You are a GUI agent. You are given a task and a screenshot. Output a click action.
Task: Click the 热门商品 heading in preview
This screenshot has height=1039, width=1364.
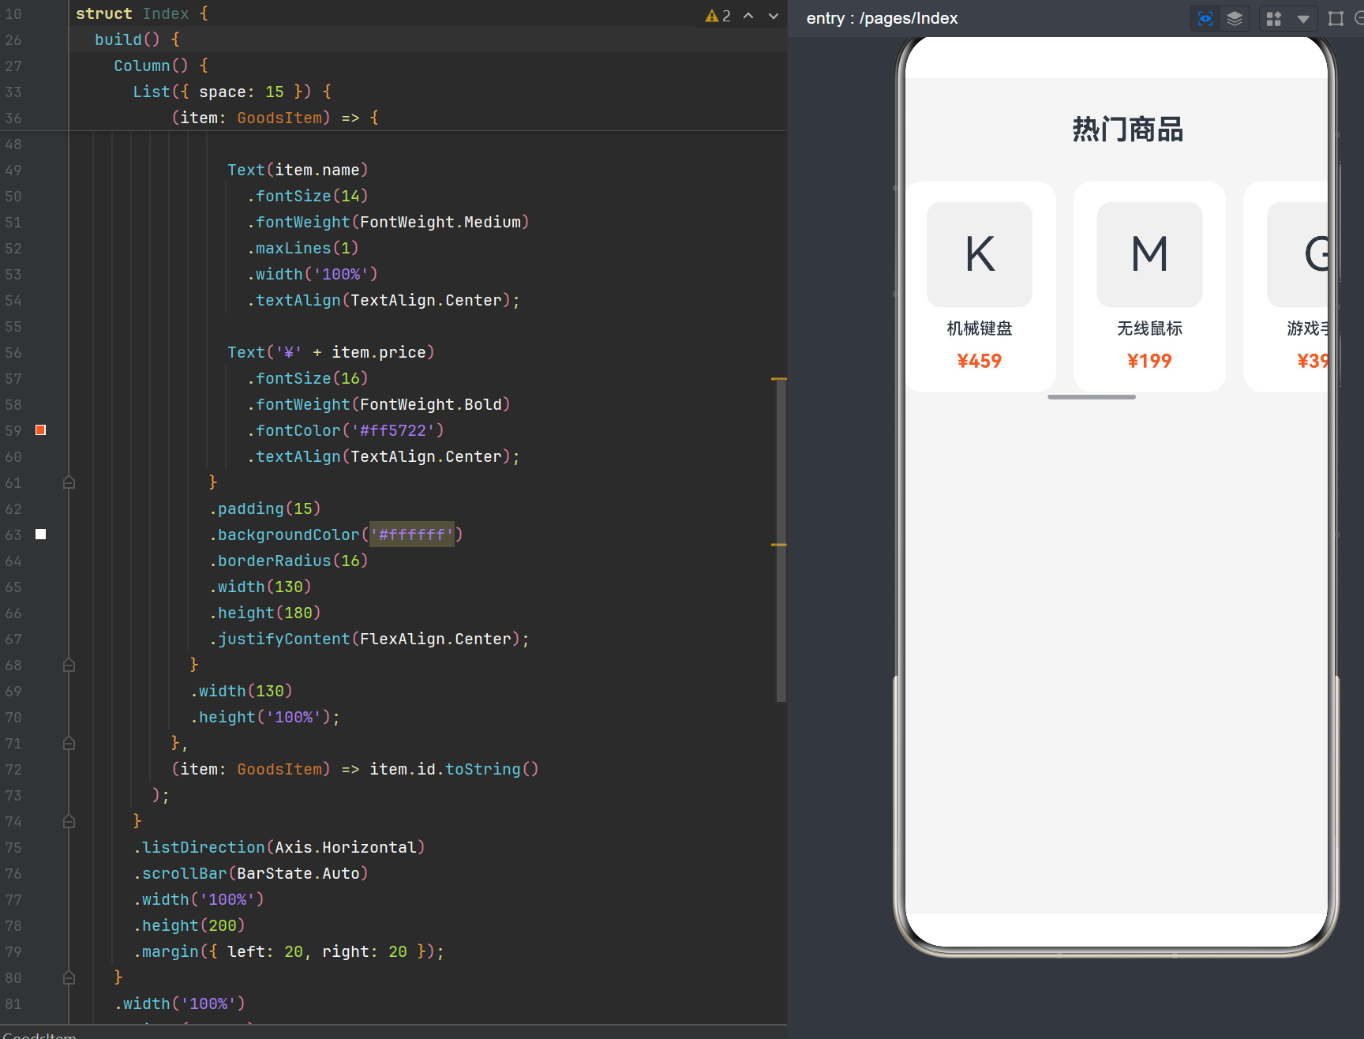click(1128, 129)
